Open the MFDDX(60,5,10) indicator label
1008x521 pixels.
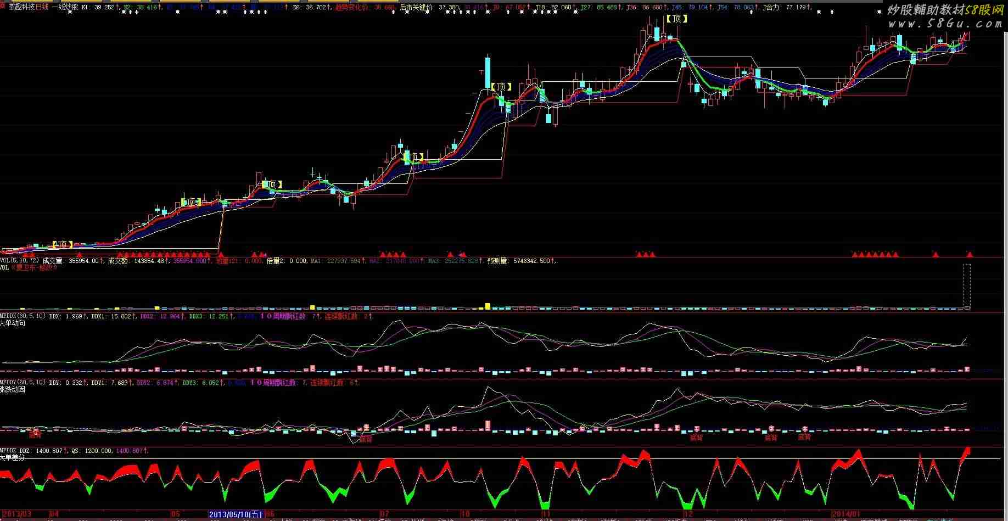coord(23,316)
